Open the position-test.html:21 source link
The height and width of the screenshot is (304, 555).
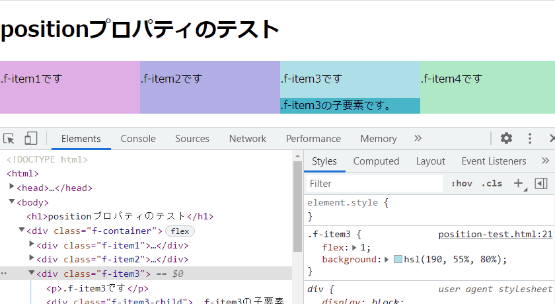pyautogui.click(x=495, y=235)
